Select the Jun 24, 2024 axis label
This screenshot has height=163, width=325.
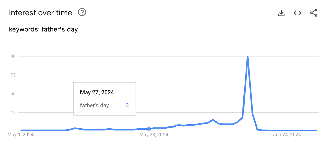coord(287,135)
